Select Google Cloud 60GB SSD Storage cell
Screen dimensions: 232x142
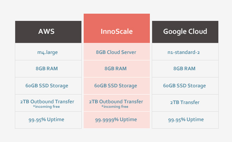pos(185,86)
